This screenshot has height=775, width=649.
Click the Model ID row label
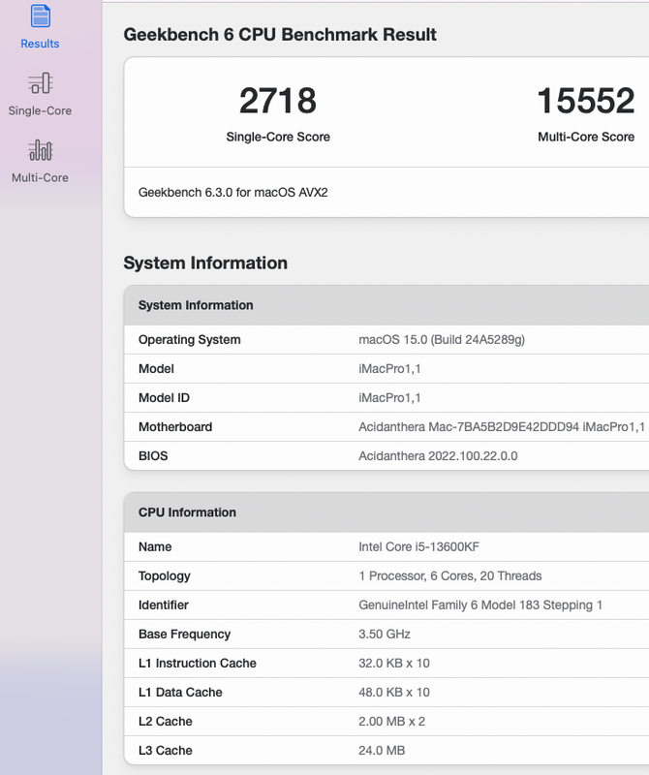(x=164, y=398)
